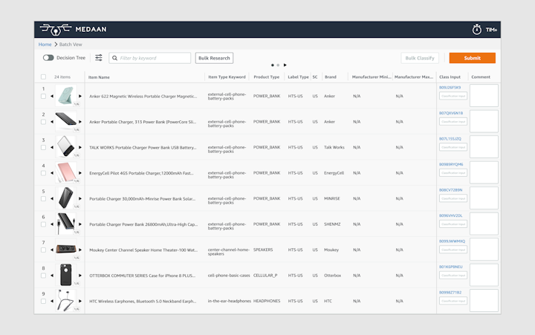This screenshot has height=335, width=535.
Task: Check the select-all items checkbox
Action: (x=43, y=77)
